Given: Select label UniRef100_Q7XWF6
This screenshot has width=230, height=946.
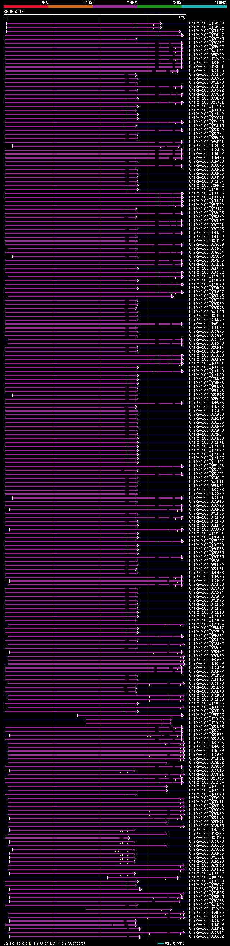Looking at the screenshot, I should point(207,727).
